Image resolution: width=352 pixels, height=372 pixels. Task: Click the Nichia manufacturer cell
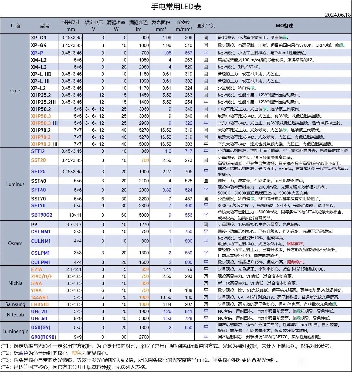tap(15, 283)
